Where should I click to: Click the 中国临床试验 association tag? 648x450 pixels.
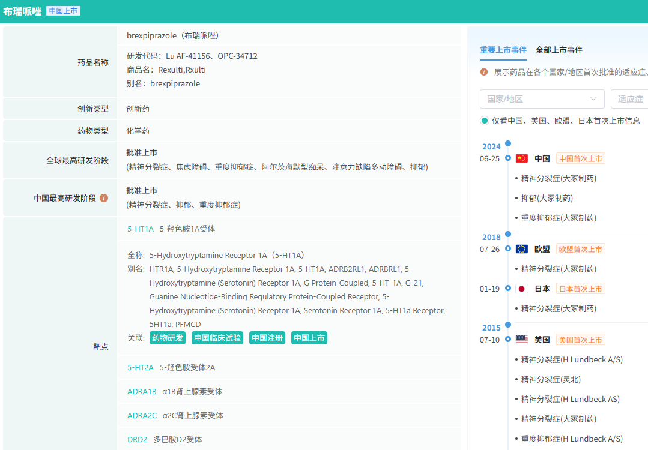pyautogui.click(x=217, y=338)
